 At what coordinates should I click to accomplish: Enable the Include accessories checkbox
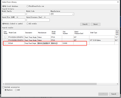point(3,87)
